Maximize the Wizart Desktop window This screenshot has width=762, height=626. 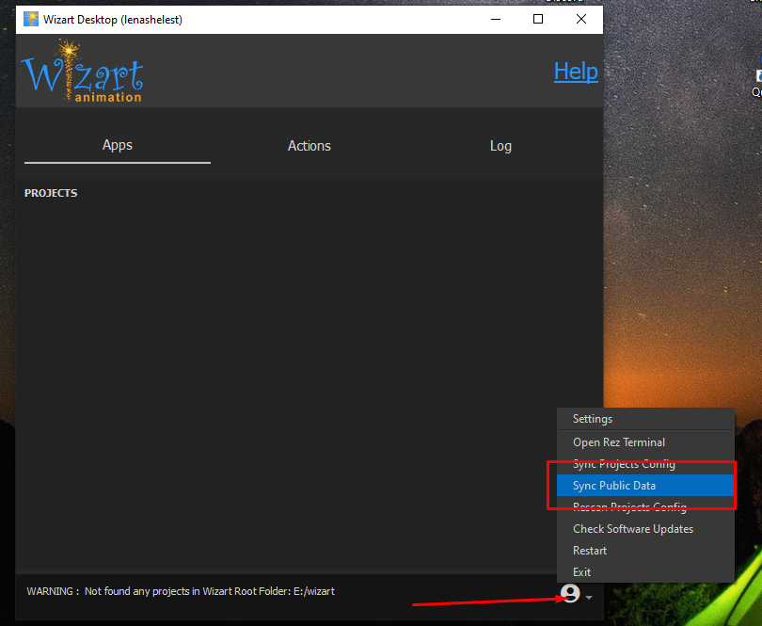[x=538, y=19]
